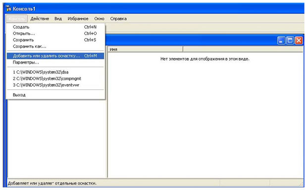Click the Консоль1 title bar app icon

8,8
